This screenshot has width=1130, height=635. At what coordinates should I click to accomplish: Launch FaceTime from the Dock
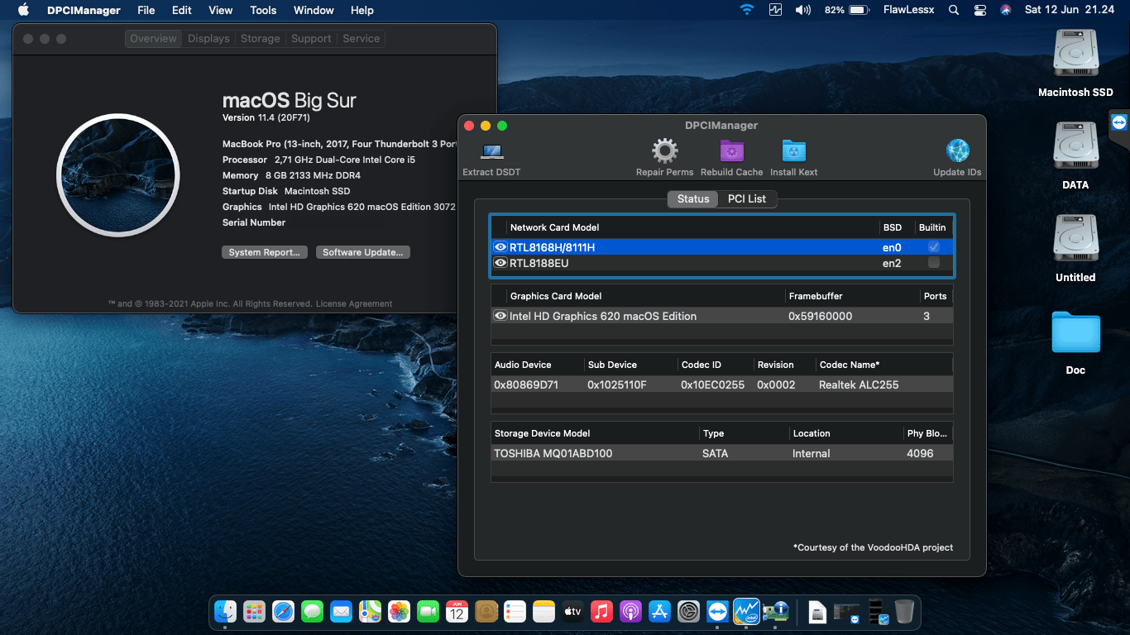pos(428,612)
